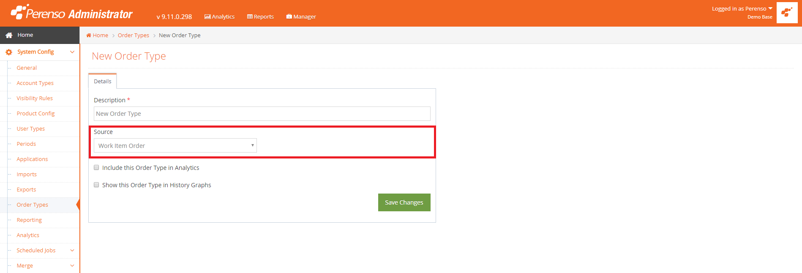This screenshot has height=273, width=802.
Task: Follow the Order Types breadcrumb link
Action: coord(134,35)
